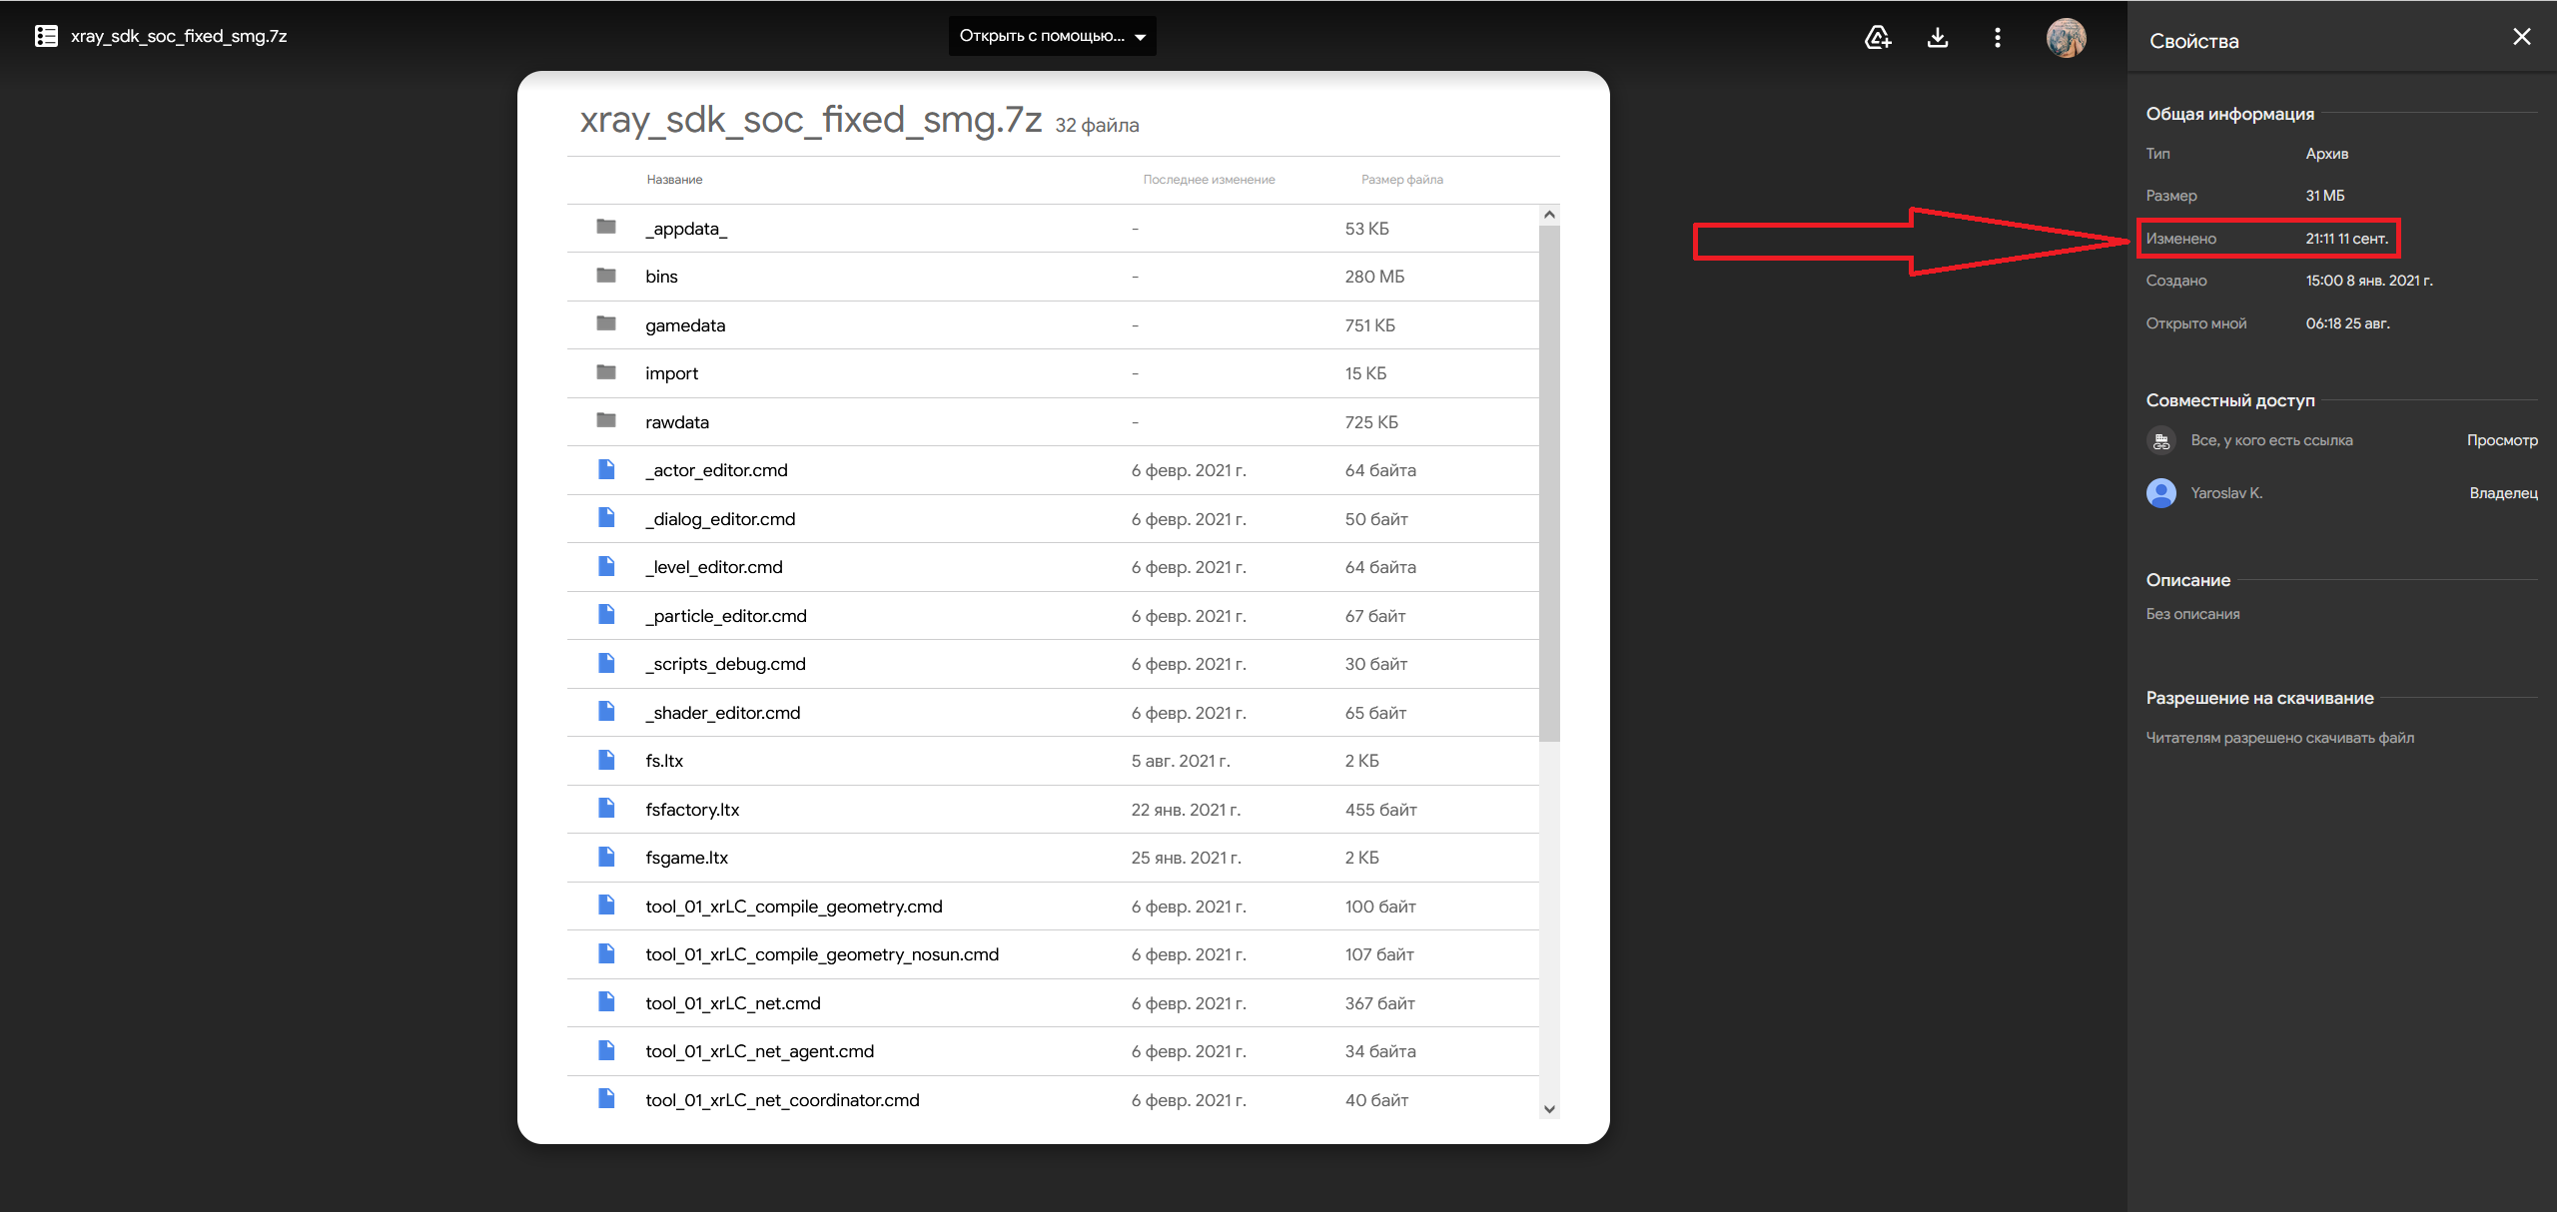
Task: Click the _actor_editor.cmd file icon
Action: [x=606, y=469]
